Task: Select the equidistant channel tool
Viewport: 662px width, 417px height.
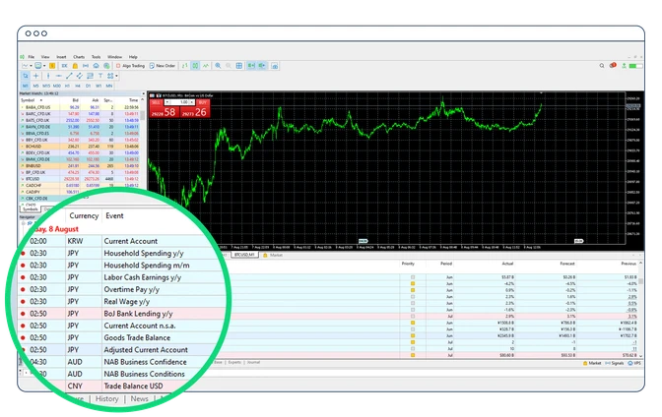Action: (x=80, y=76)
